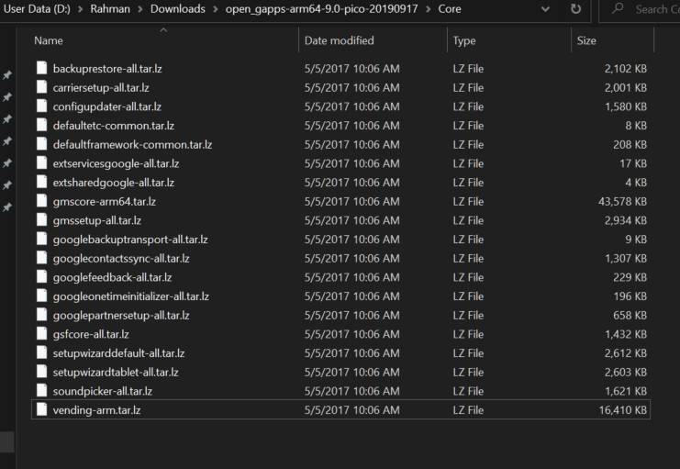Image resolution: width=680 pixels, height=469 pixels.
Task: Select googlebackuptransport-all.tar.lz file name
Action: [130, 240]
